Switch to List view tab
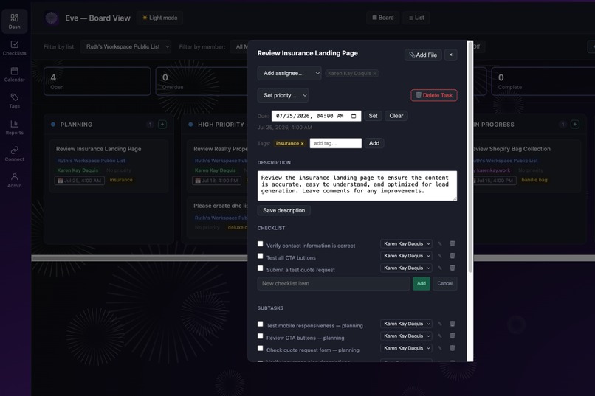The height and width of the screenshot is (396, 595). (416, 18)
